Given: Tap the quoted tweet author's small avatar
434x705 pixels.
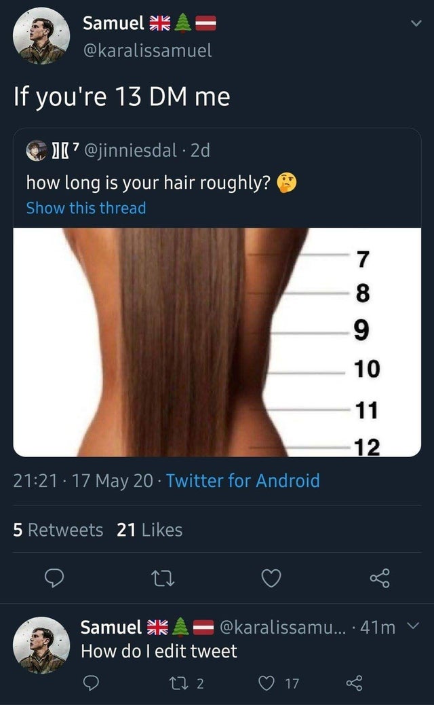Looking at the screenshot, I should pos(37,151).
